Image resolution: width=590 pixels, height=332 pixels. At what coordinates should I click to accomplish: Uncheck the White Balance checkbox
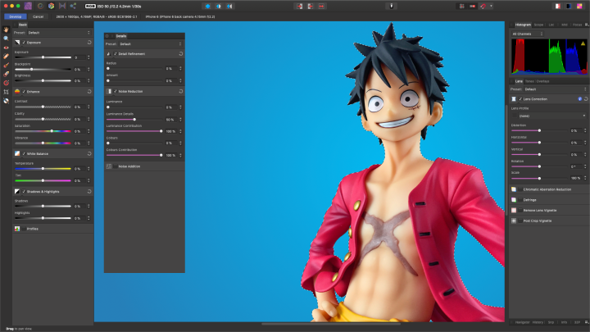click(x=24, y=153)
